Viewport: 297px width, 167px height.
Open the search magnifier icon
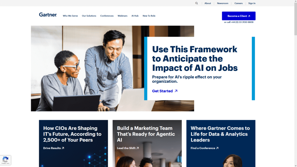pyautogui.click(x=197, y=3)
